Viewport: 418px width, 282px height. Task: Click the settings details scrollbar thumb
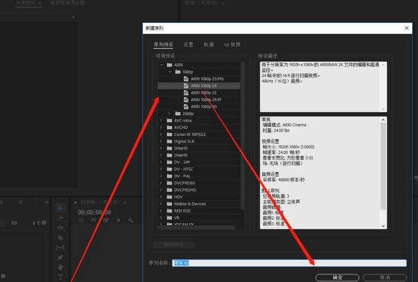click(383, 166)
